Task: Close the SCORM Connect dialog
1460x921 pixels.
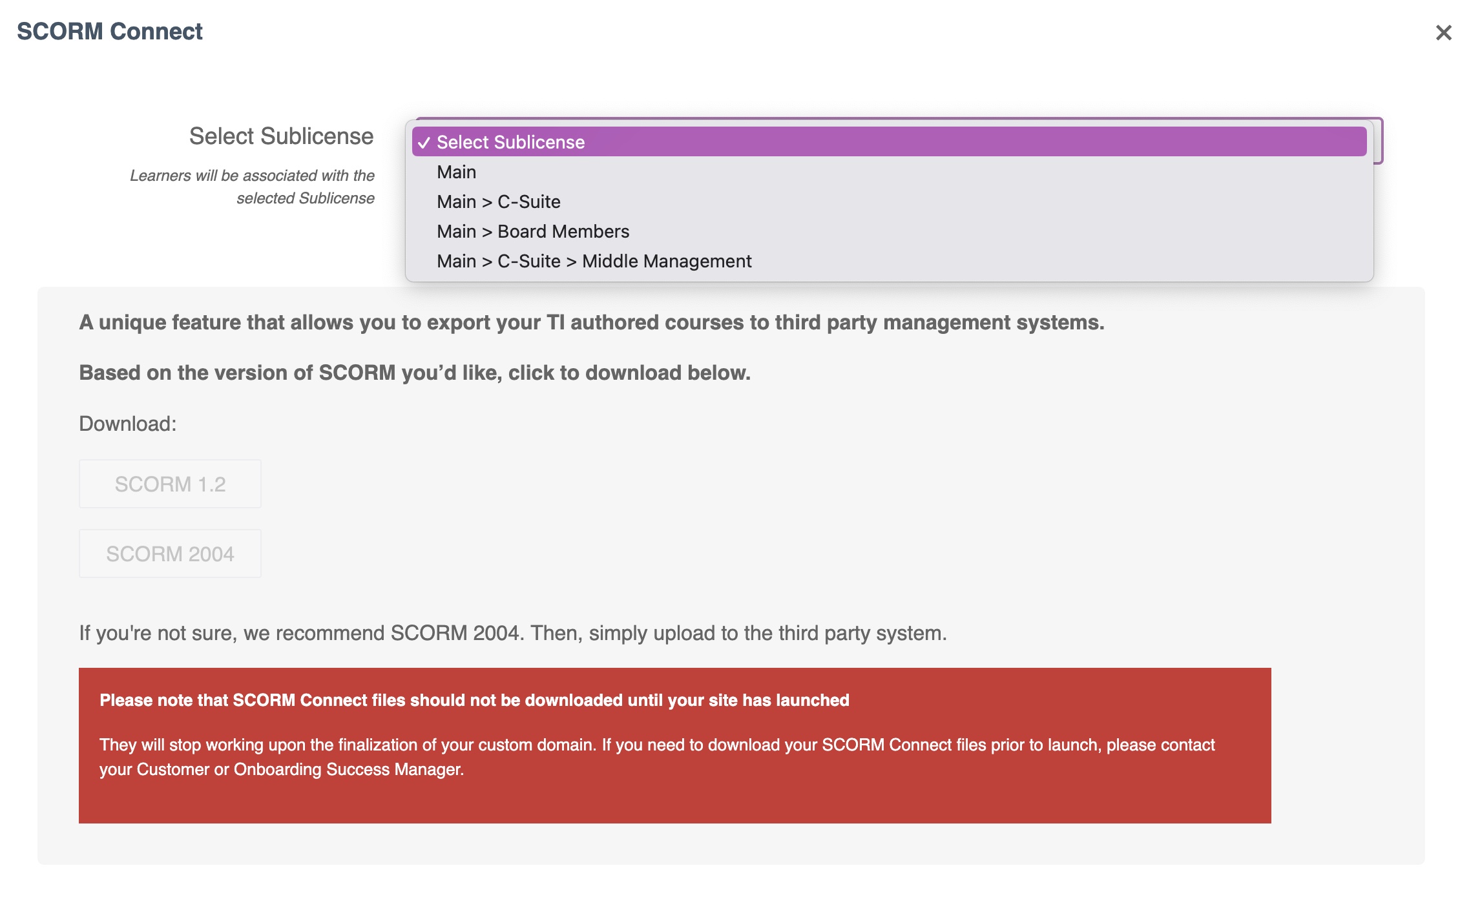Action: tap(1443, 32)
